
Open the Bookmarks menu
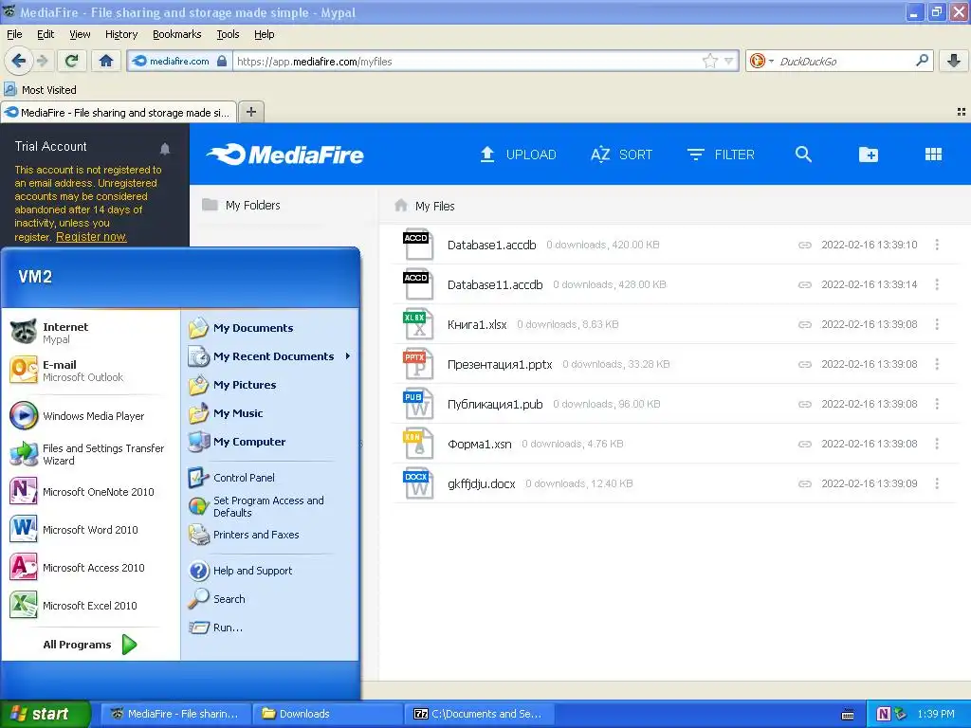(x=176, y=34)
